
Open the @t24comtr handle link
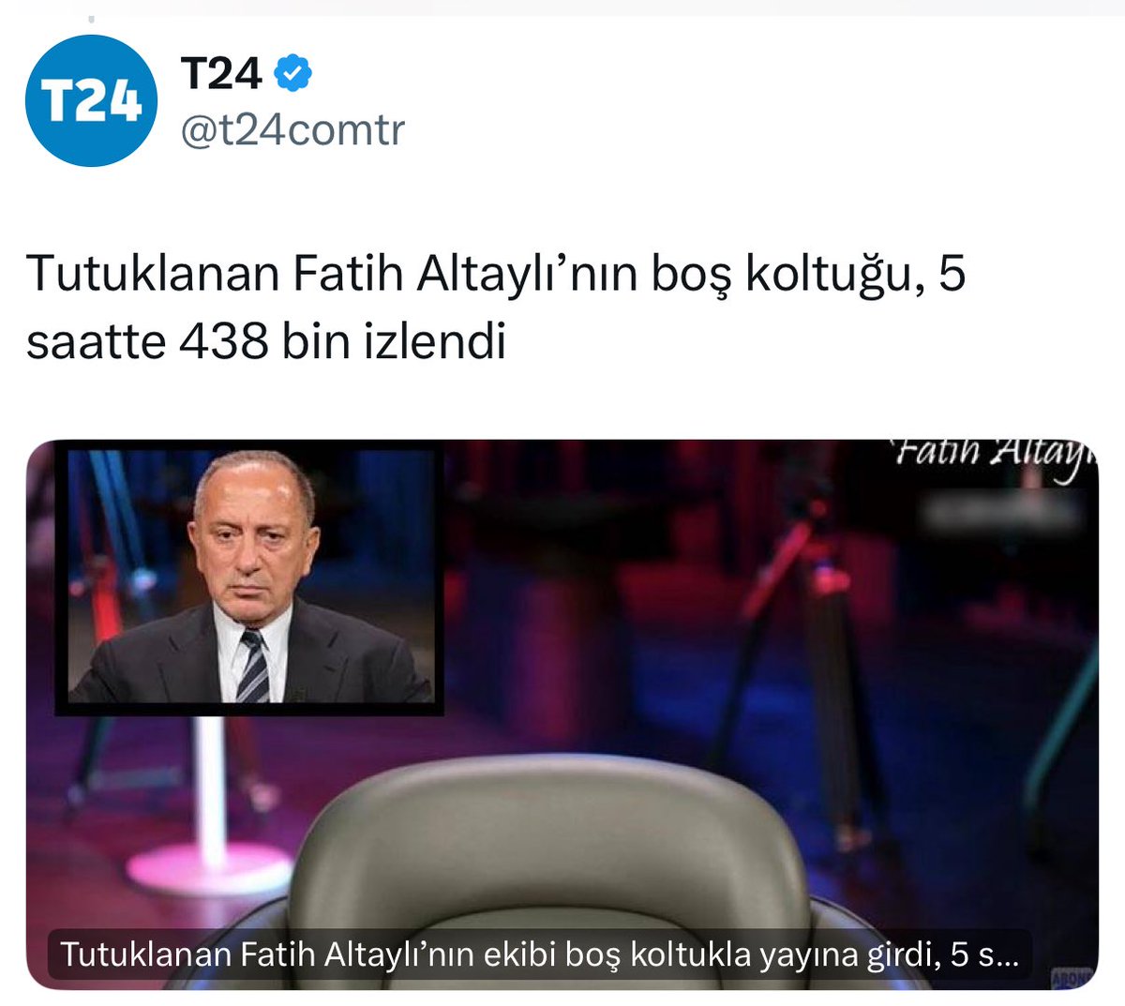click(292, 131)
